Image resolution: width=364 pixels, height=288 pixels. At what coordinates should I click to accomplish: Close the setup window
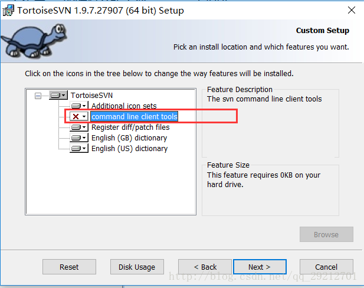[351, 10]
